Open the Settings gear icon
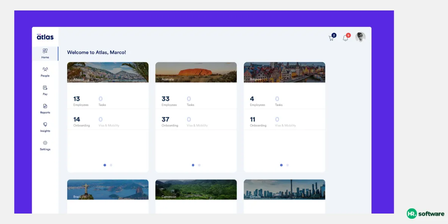448x224 pixels. pos(45,143)
